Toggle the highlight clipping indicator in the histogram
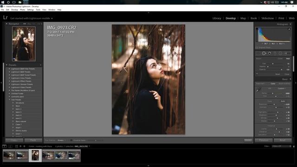Screen dimensions: 297x167 tap(289, 29)
